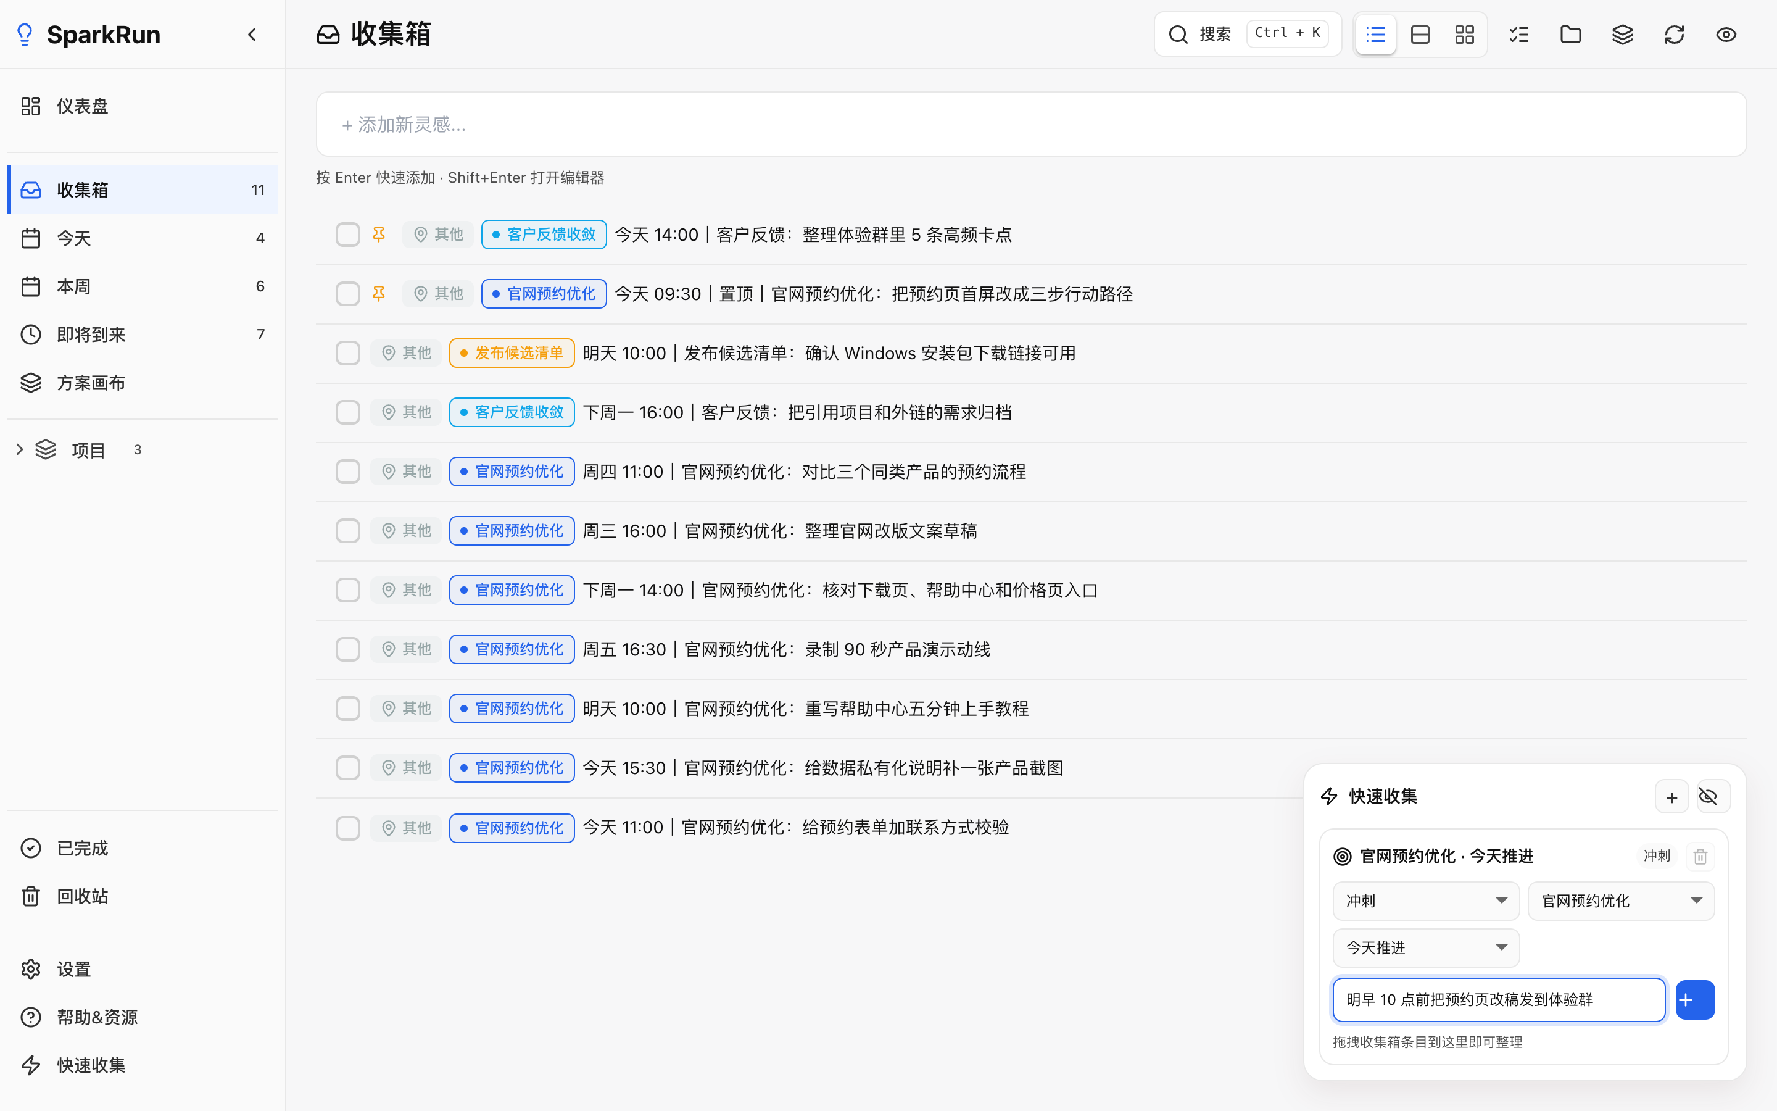Click the inbox icon beside the 收集箱 title
The width and height of the screenshot is (1777, 1111).
click(x=328, y=35)
